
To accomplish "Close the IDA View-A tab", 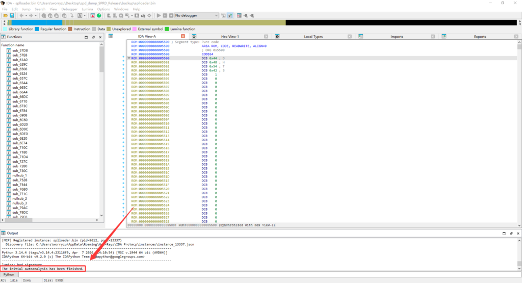I will (x=183, y=36).
